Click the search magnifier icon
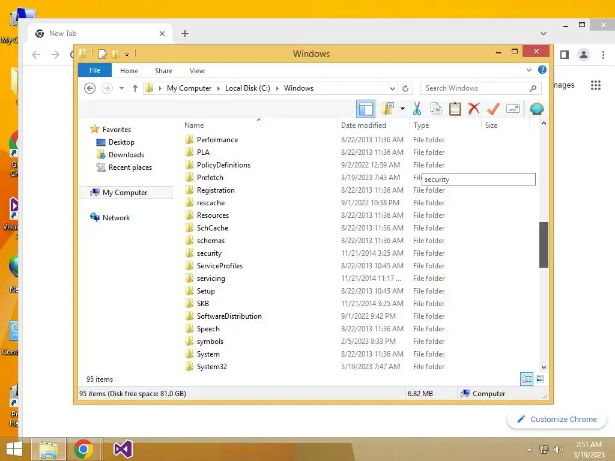This screenshot has width=615, height=461. click(x=533, y=88)
